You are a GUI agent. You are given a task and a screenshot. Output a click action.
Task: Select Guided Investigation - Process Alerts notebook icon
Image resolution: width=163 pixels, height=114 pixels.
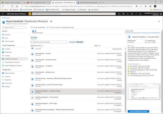coord(32,98)
